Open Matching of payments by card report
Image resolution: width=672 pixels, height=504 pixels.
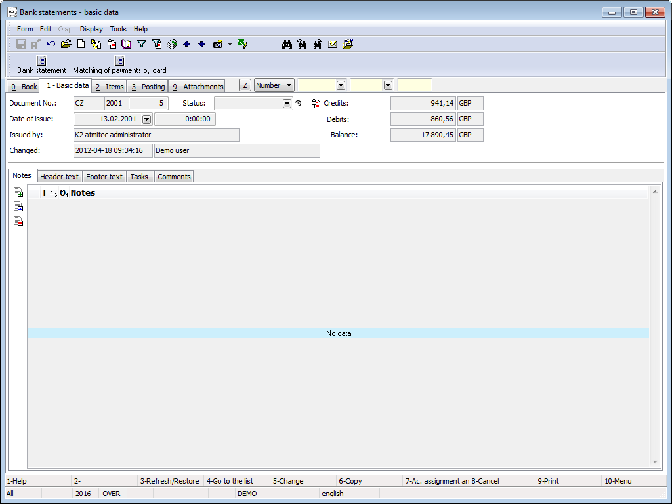click(x=119, y=65)
